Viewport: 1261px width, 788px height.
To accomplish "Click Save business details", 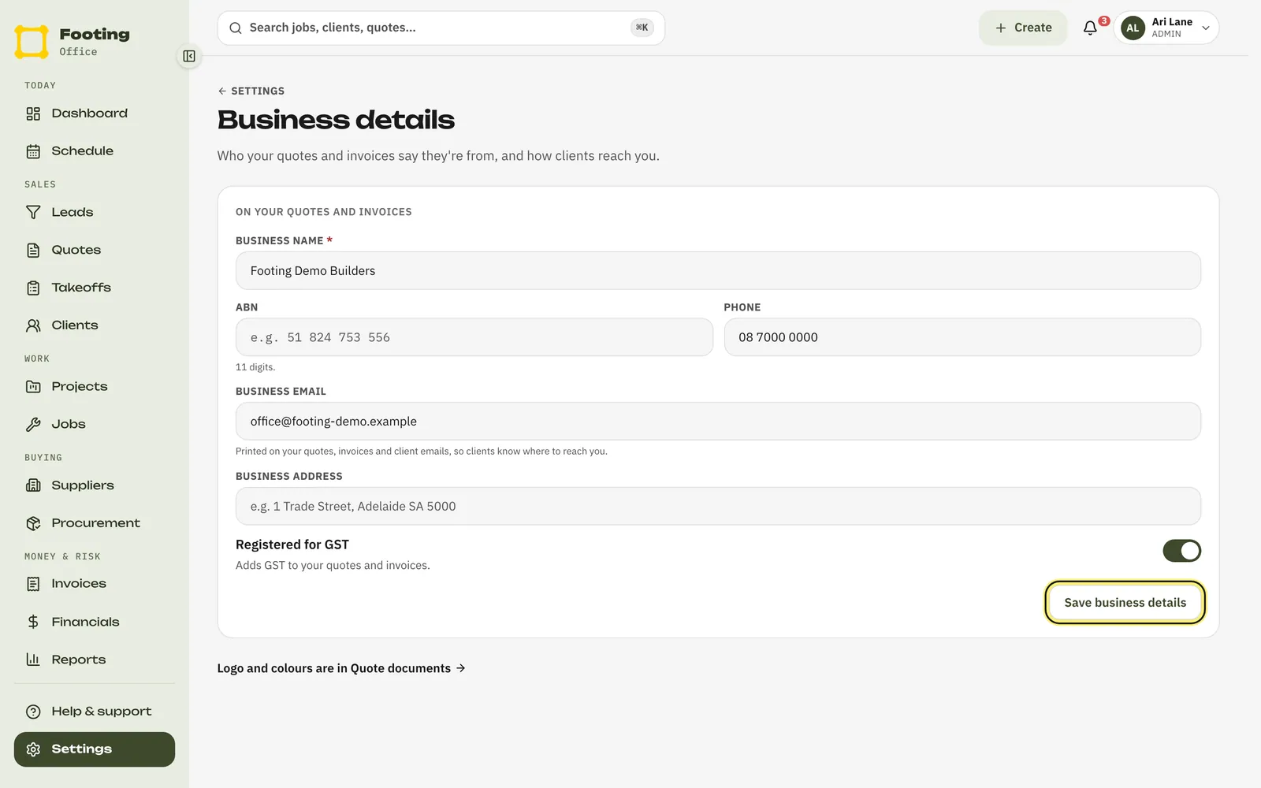I will [1125, 603].
